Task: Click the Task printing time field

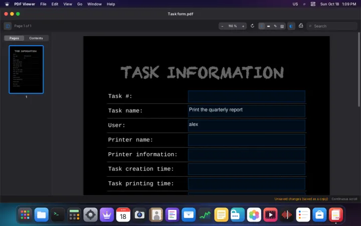Action: (247, 184)
